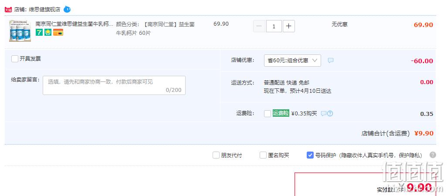The height and width of the screenshot is (196, 447).
Task: Click the 维思健旗舰店 store name
Action: point(44,10)
